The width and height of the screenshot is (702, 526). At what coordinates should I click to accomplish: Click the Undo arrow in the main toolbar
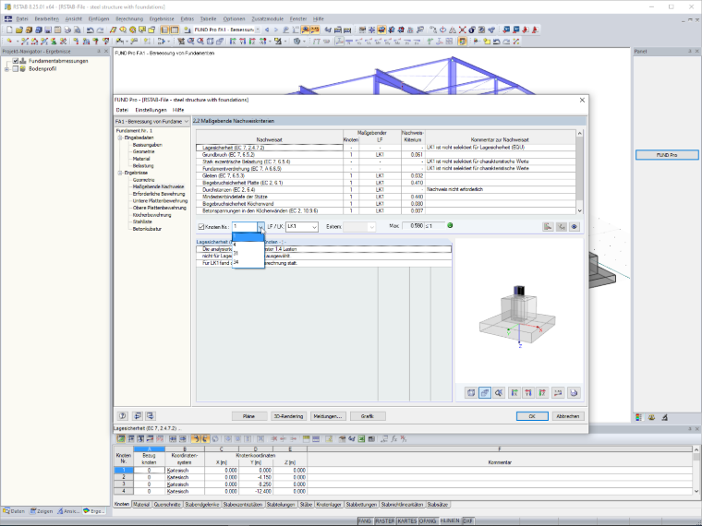(x=90, y=30)
